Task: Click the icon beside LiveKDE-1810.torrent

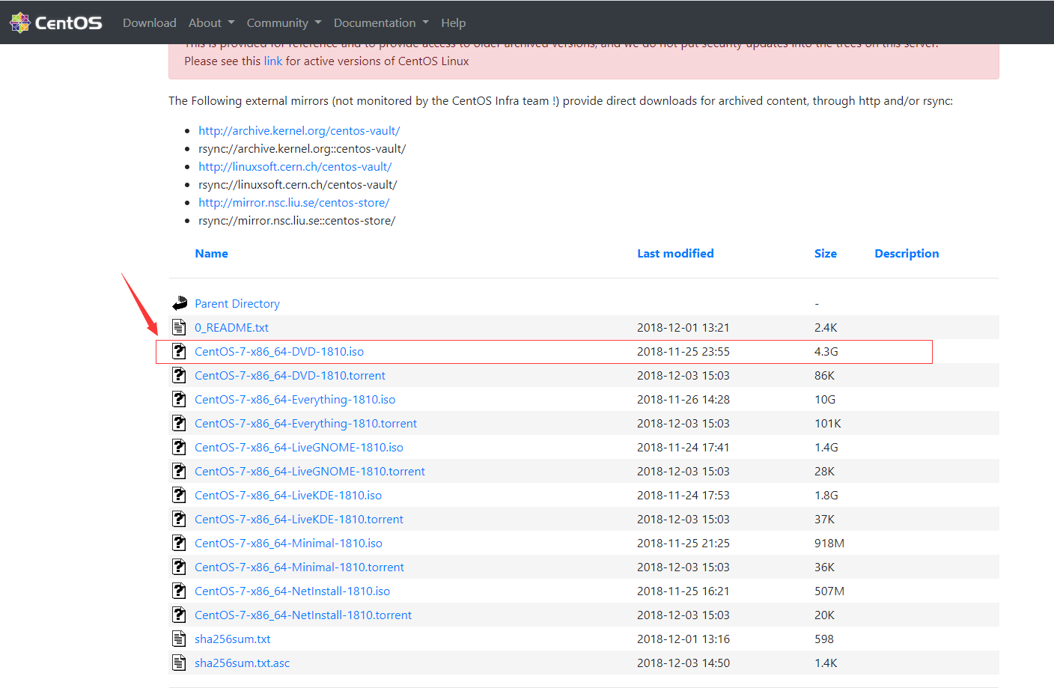Action: coord(179,519)
